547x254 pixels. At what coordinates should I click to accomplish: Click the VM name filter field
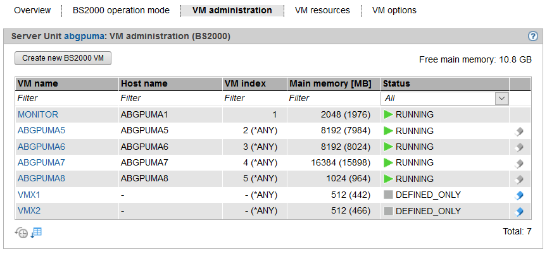point(66,99)
